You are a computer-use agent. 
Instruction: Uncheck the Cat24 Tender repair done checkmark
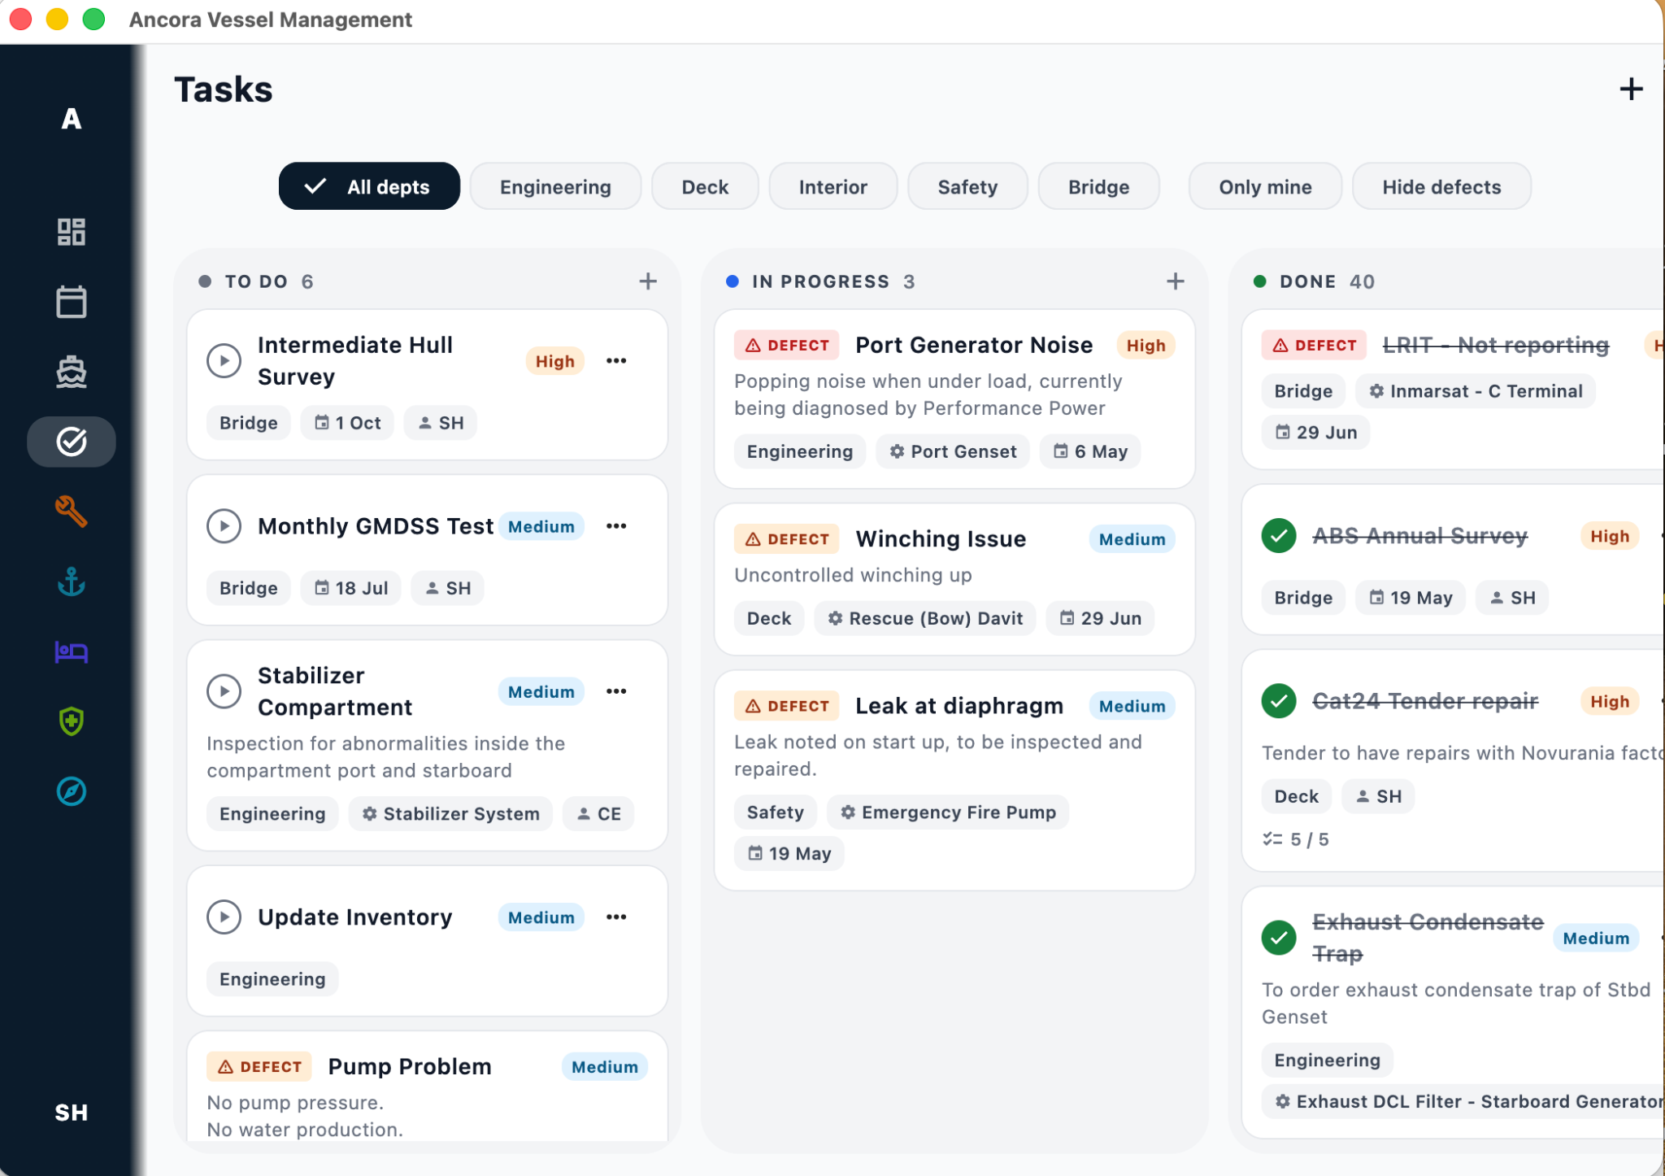[x=1279, y=701]
